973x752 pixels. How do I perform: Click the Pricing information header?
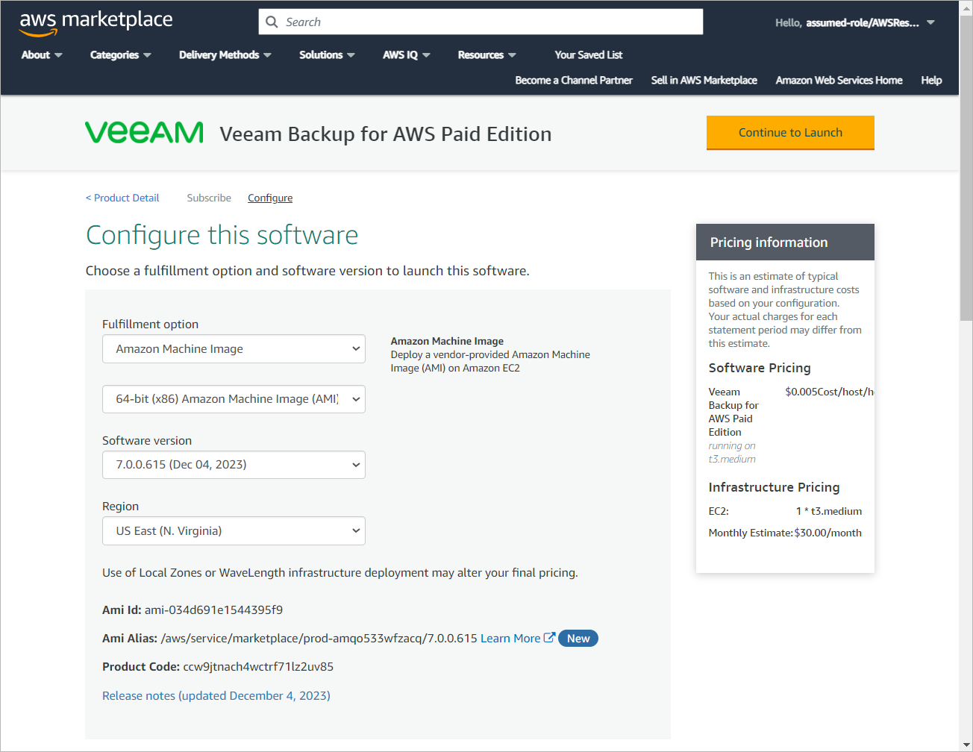point(785,242)
